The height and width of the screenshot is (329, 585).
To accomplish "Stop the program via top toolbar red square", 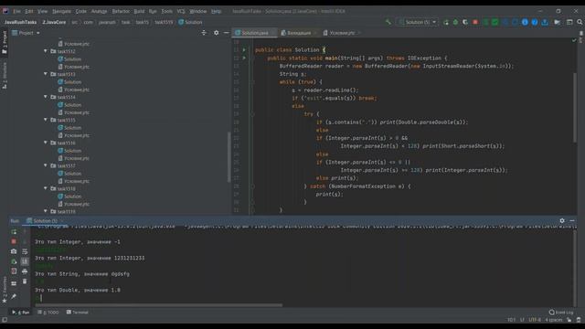I will coord(475,22).
